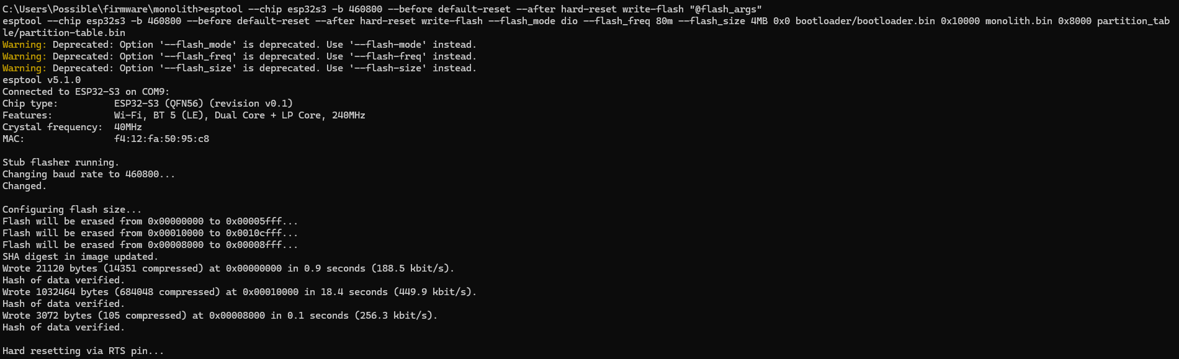
Task: Click "Changing baud rate to 460800..." text
Action: coord(88,174)
